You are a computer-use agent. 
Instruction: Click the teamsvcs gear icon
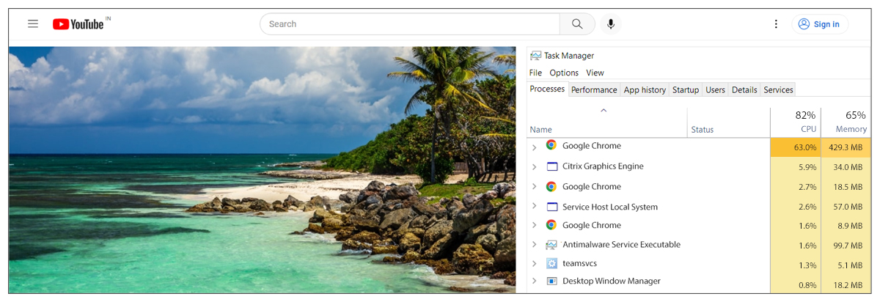(552, 263)
